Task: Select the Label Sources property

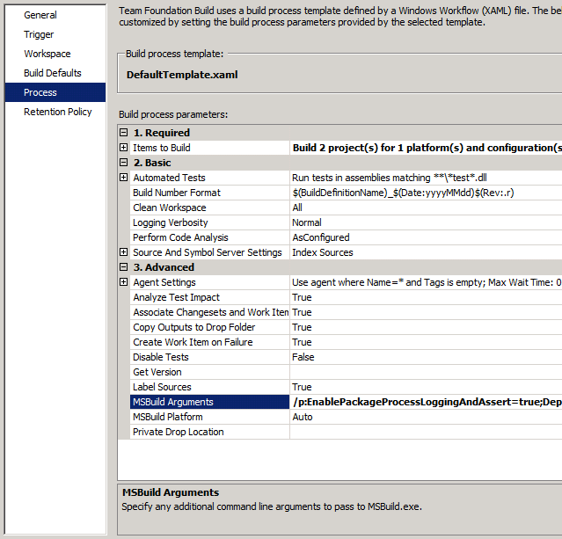Action: pos(209,387)
